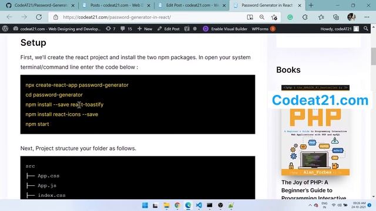Open Google Chrome from taskbar
376x211 pixels.
coord(177,205)
